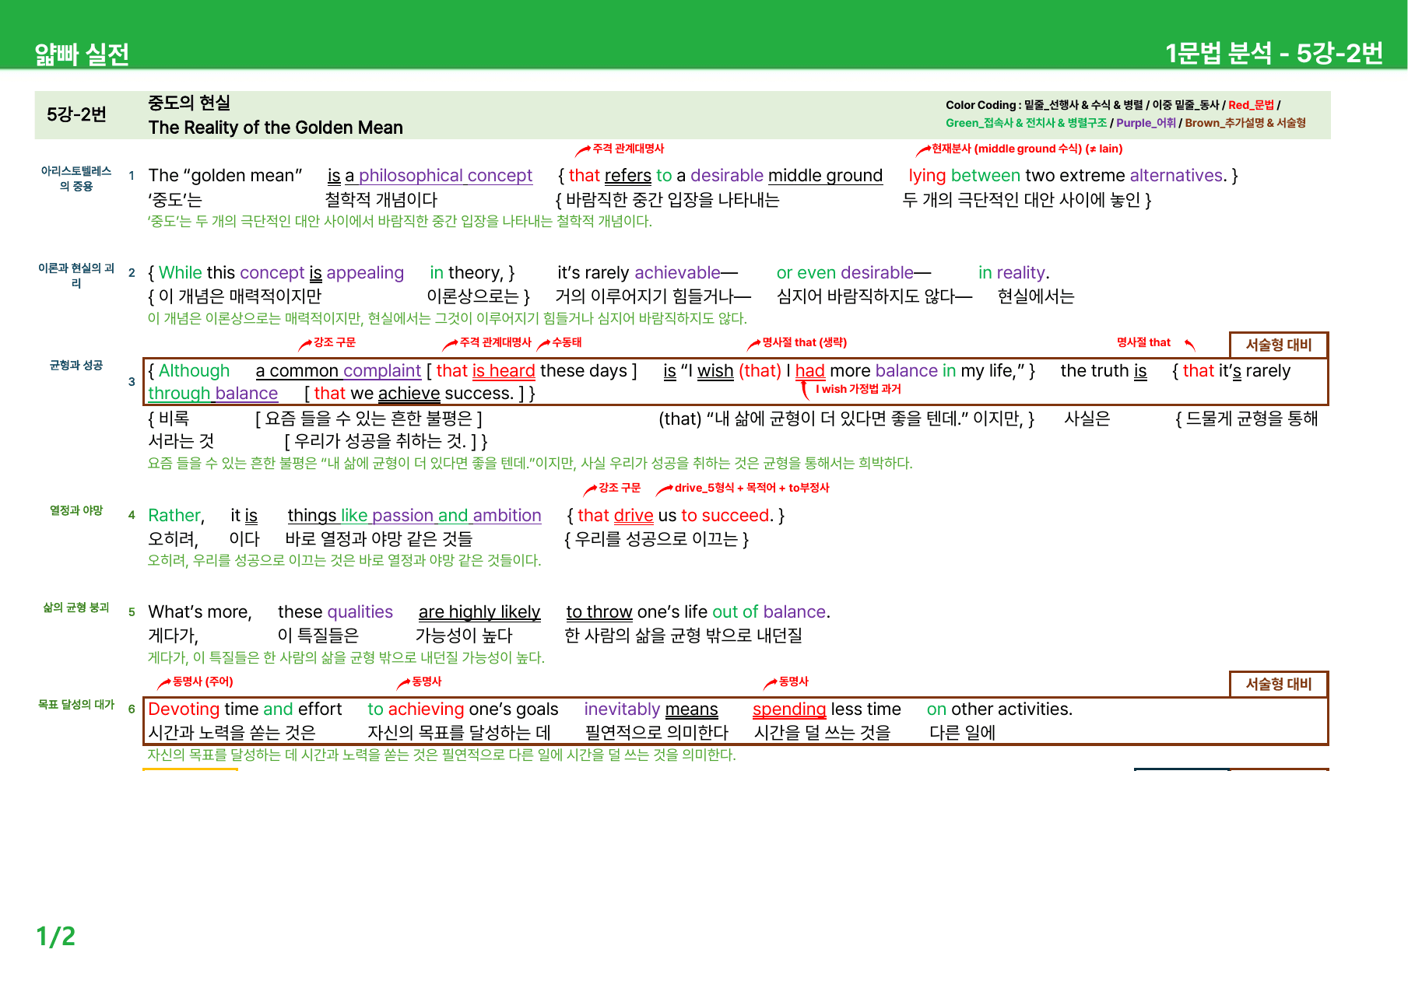The width and height of the screenshot is (1408, 995).
Task: Click the '명사절 that (생략)' annotation
Action: tap(805, 342)
